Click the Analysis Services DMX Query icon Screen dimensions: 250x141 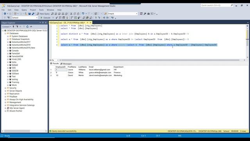[x=59, y=14]
